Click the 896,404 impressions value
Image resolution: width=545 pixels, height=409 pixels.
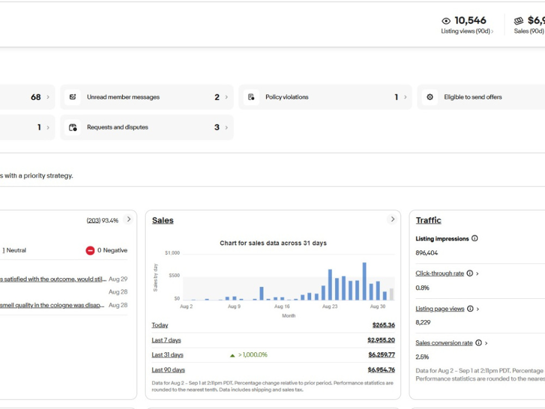[x=427, y=253]
